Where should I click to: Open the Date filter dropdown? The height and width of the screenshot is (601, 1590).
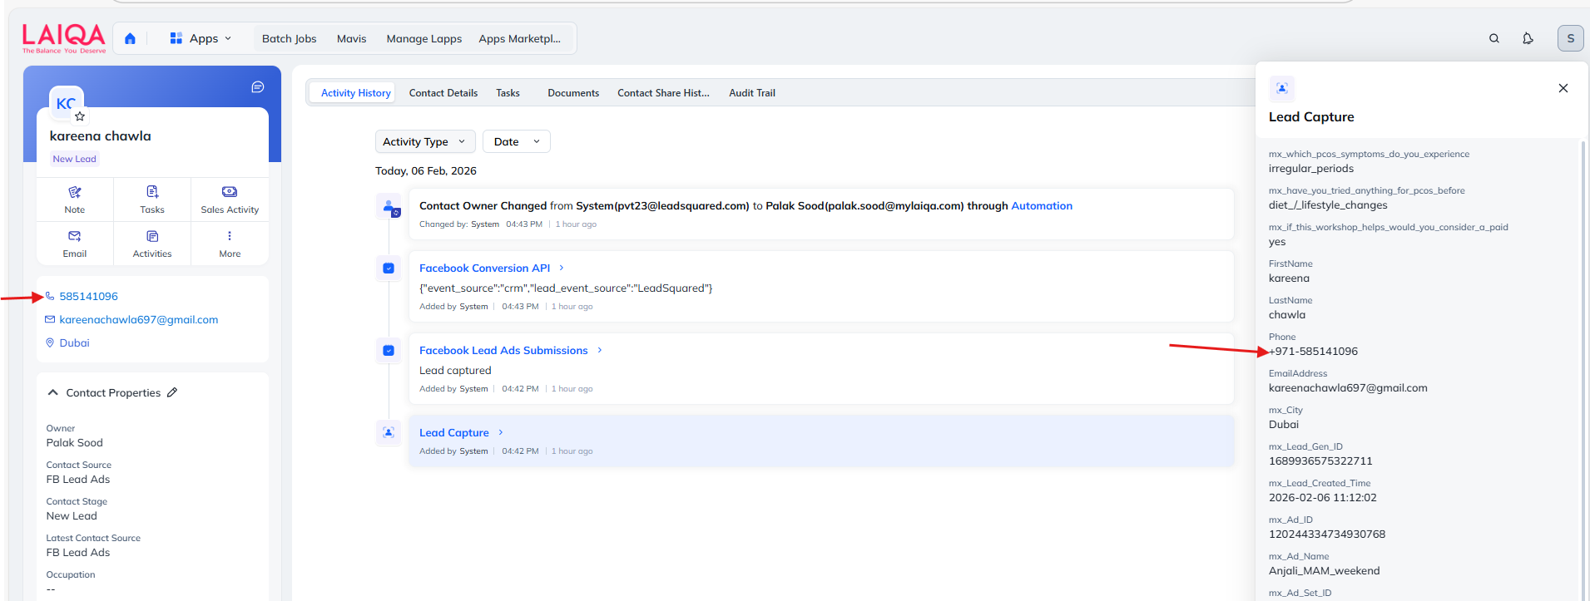516,142
